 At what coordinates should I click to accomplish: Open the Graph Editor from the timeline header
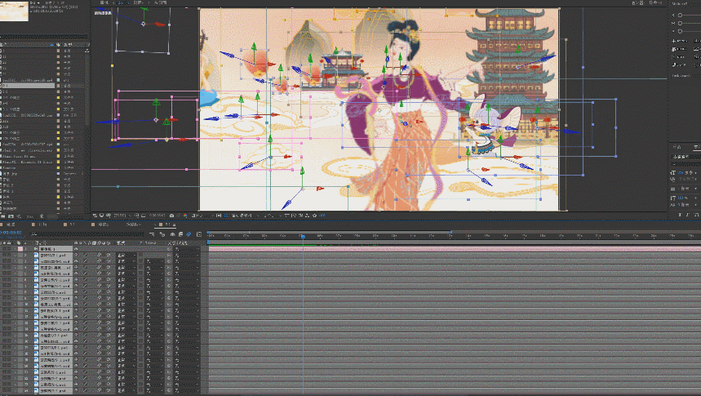tap(199, 234)
